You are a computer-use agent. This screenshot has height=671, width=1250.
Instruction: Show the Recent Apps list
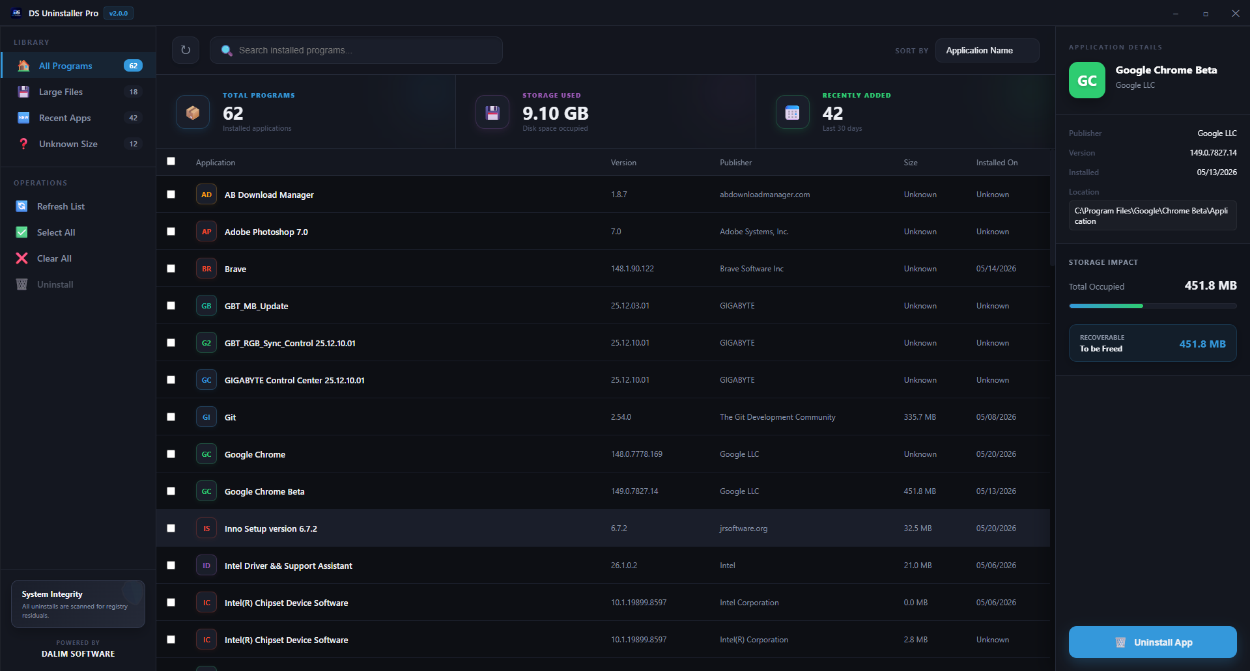(78, 118)
